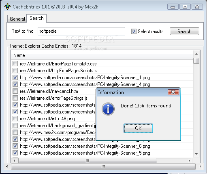207x174 pixels.
Task: Select the res://ieframe.dll/navcancl.htm row text
Action: [49, 91]
